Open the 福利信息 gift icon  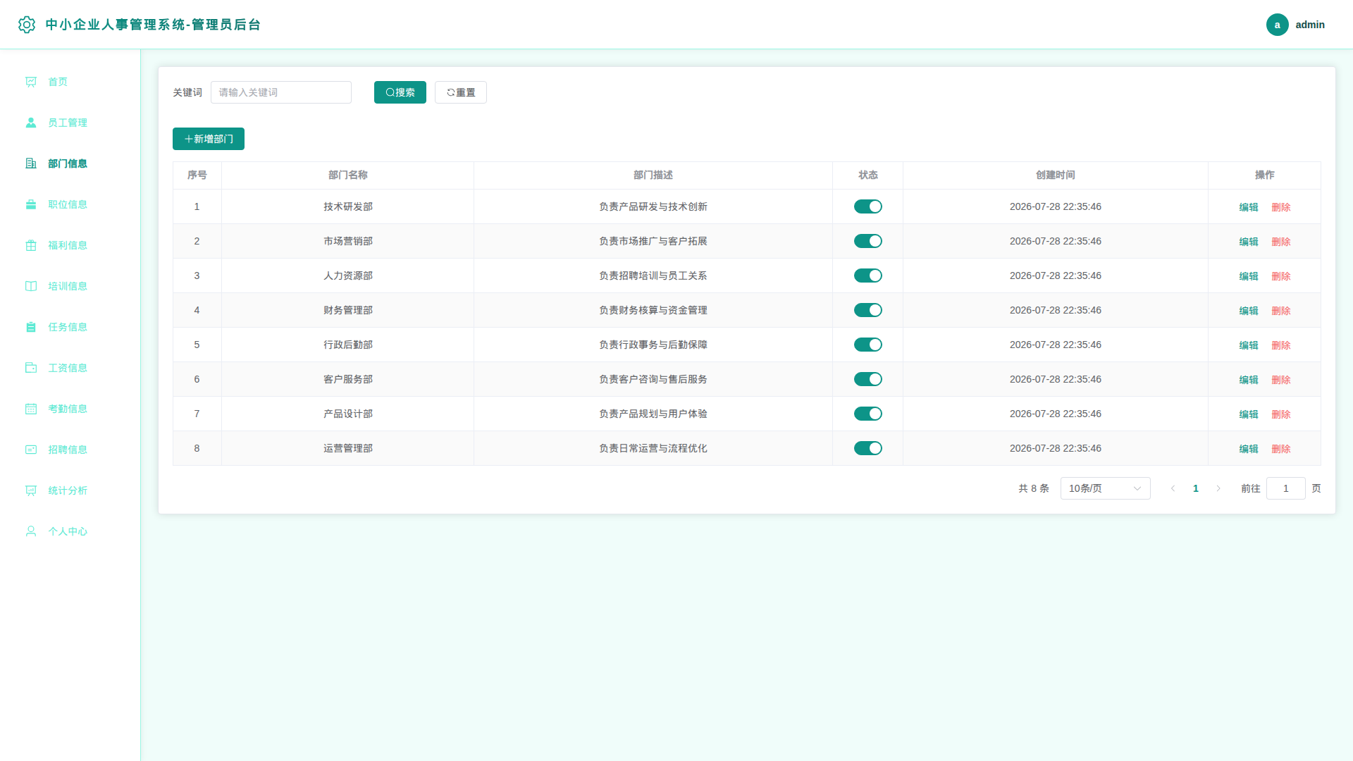(31, 245)
